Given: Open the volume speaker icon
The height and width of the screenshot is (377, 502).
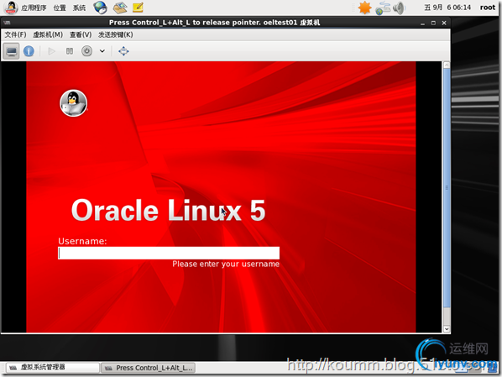Looking at the screenshot, I should click(399, 8).
